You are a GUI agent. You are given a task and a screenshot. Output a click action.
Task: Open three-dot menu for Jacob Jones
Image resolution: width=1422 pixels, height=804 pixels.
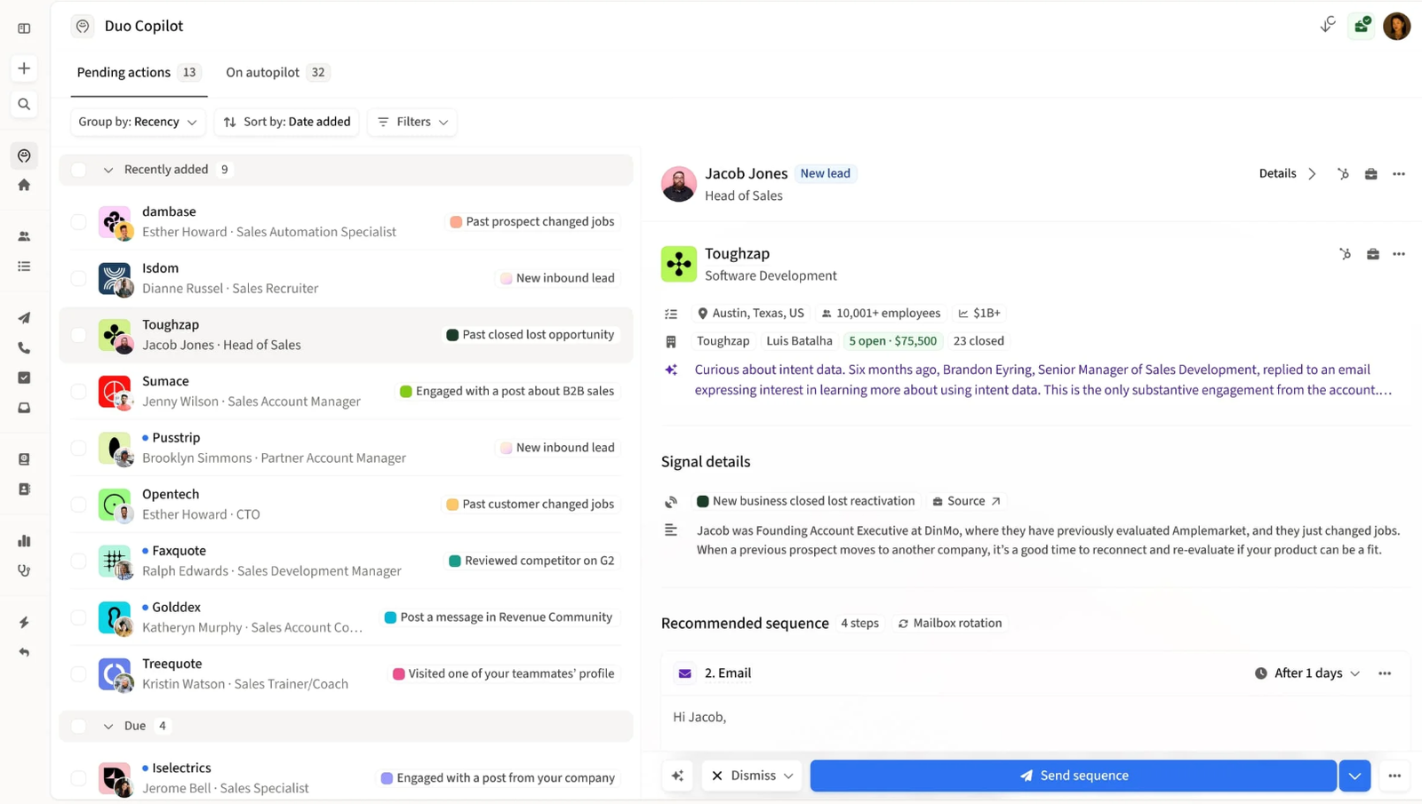click(1399, 174)
